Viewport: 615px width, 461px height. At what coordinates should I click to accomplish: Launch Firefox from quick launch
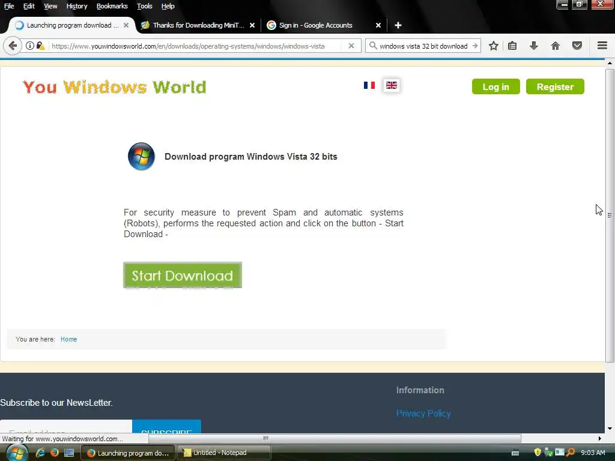tap(55, 453)
